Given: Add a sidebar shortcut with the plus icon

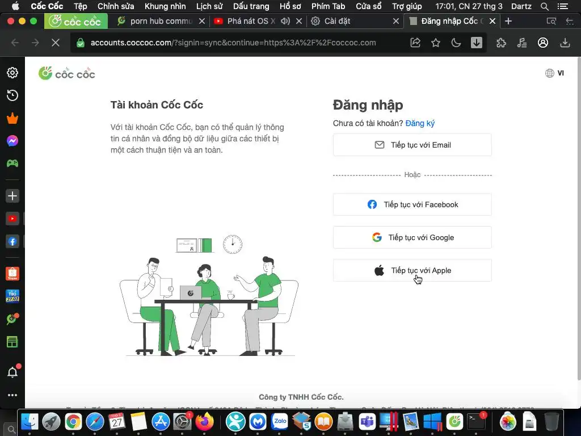Looking at the screenshot, I should click(x=12, y=196).
